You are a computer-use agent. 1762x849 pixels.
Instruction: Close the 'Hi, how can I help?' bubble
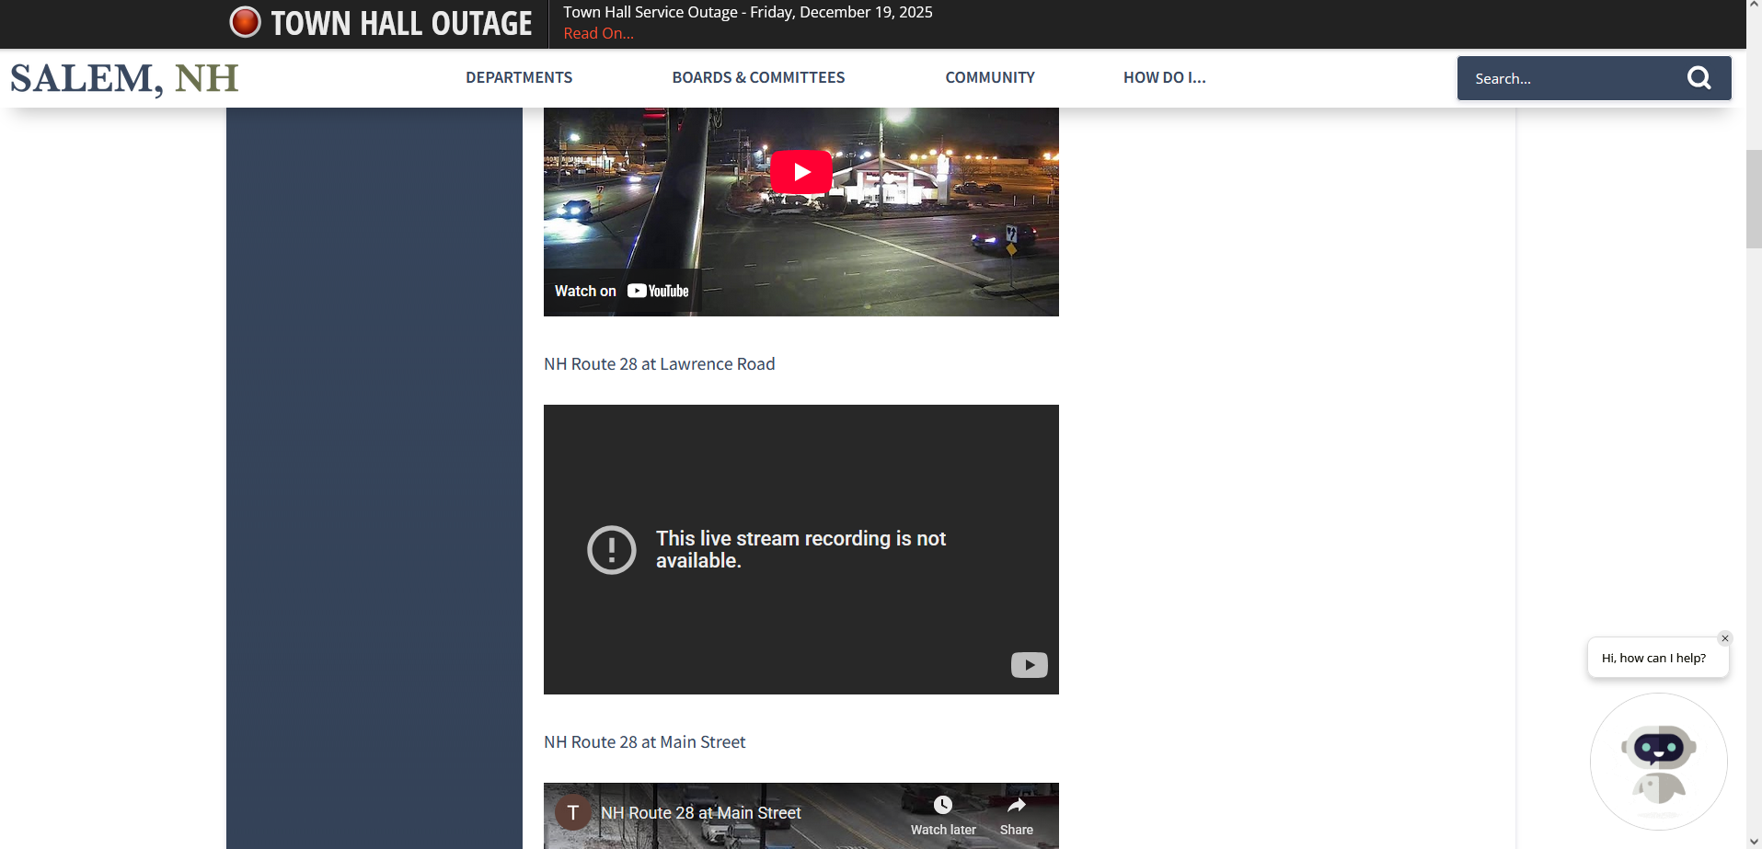pos(1725,638)
